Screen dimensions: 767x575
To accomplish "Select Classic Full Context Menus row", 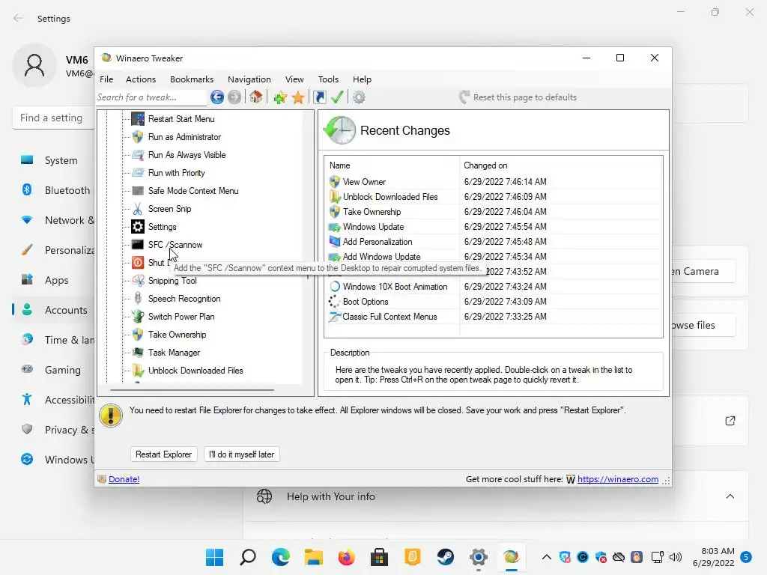I will (x=493, y=317).
